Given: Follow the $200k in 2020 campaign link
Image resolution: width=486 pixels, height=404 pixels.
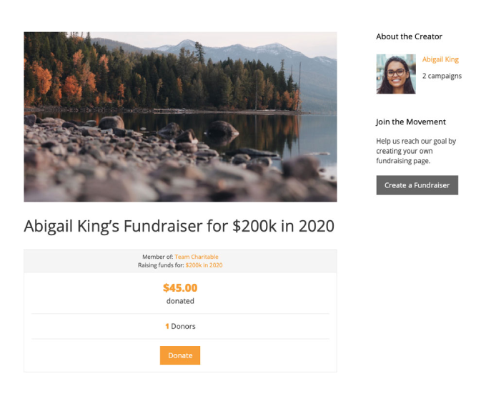Looking at the screenshot, I should (204, 265).
